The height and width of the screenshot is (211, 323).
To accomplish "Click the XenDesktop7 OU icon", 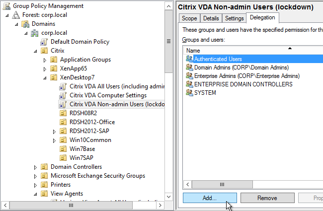I will [54, 77].
